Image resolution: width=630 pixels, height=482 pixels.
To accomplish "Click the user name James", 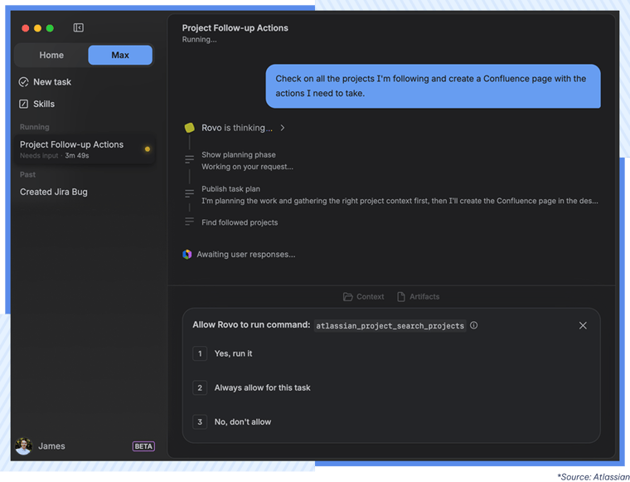I will click(x=51, y=446).
